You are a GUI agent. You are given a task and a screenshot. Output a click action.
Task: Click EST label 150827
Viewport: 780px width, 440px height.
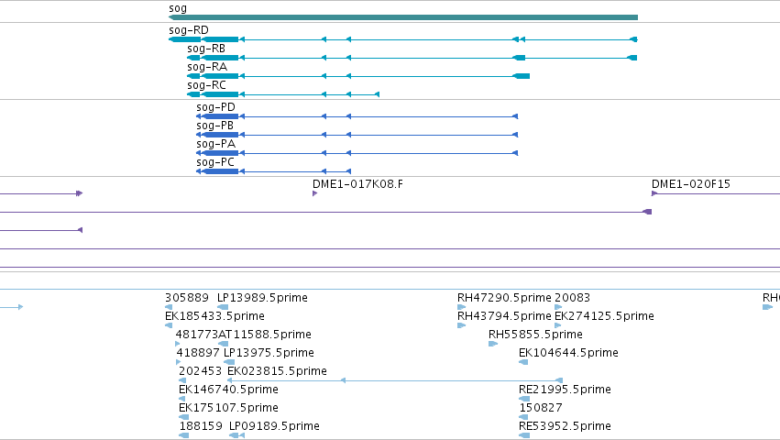(x=541, y=408)
